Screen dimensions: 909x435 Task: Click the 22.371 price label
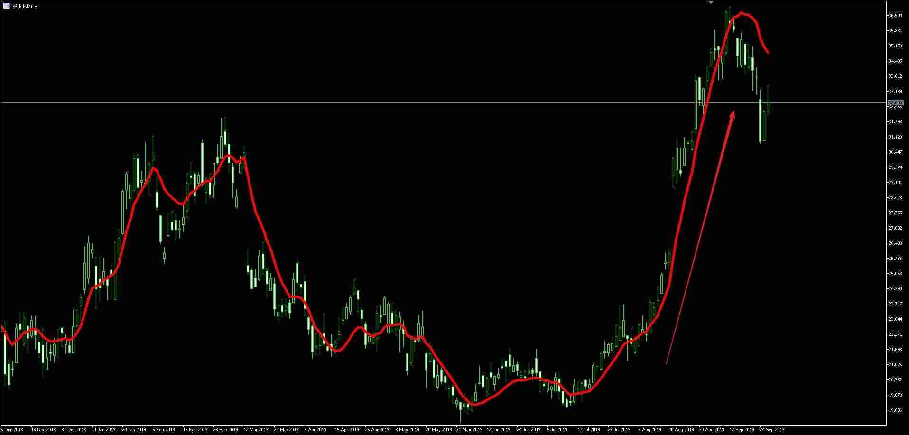coord(895,334)
